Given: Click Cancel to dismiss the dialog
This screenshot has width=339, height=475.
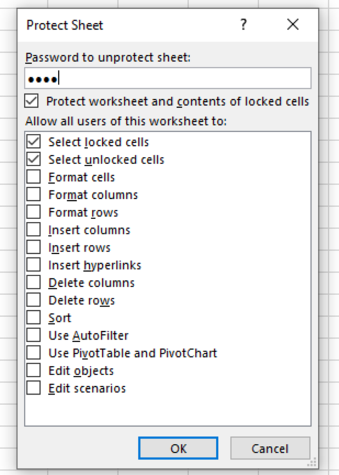Looking at the screenshot, I should click(270, 448).
